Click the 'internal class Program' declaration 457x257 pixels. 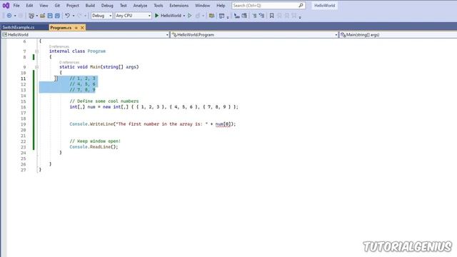(77, 51)
